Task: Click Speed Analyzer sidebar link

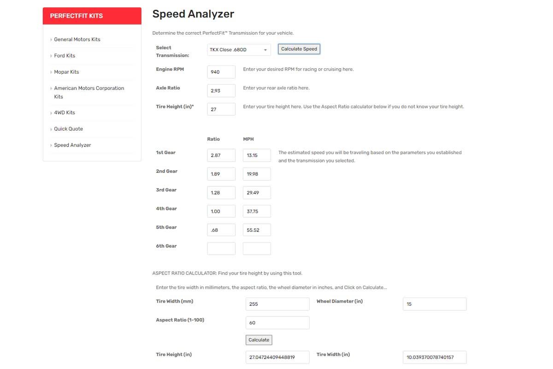Action: pos(72,145)
